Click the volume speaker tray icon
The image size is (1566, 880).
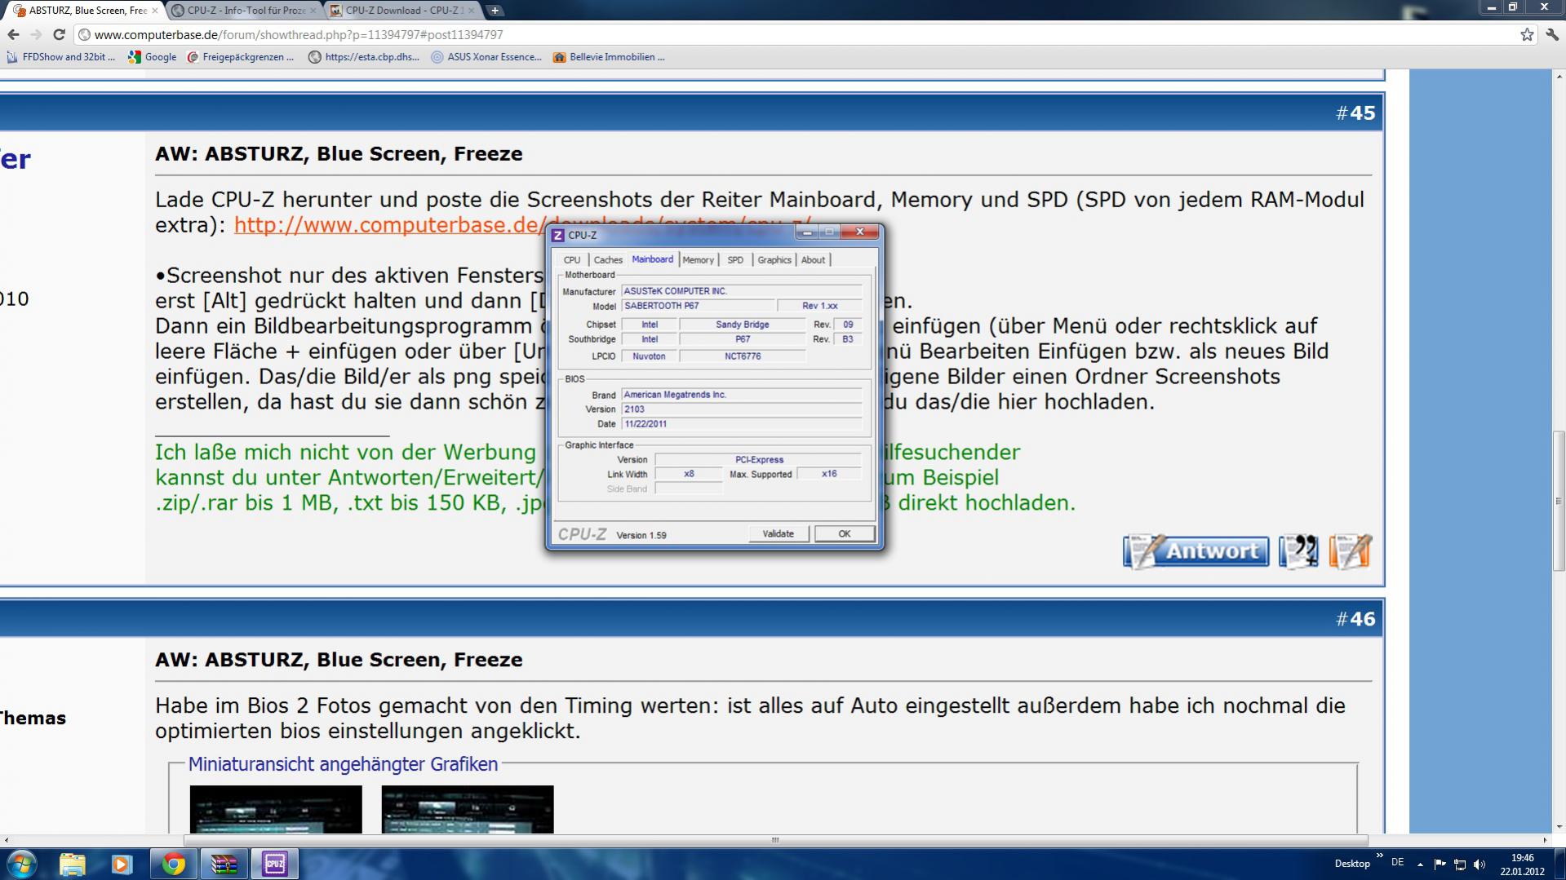[1479, 865]
